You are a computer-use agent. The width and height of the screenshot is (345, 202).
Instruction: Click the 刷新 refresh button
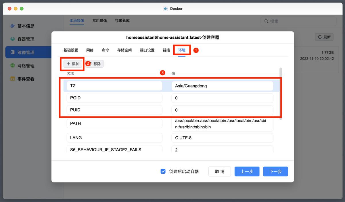pos(324,37)
